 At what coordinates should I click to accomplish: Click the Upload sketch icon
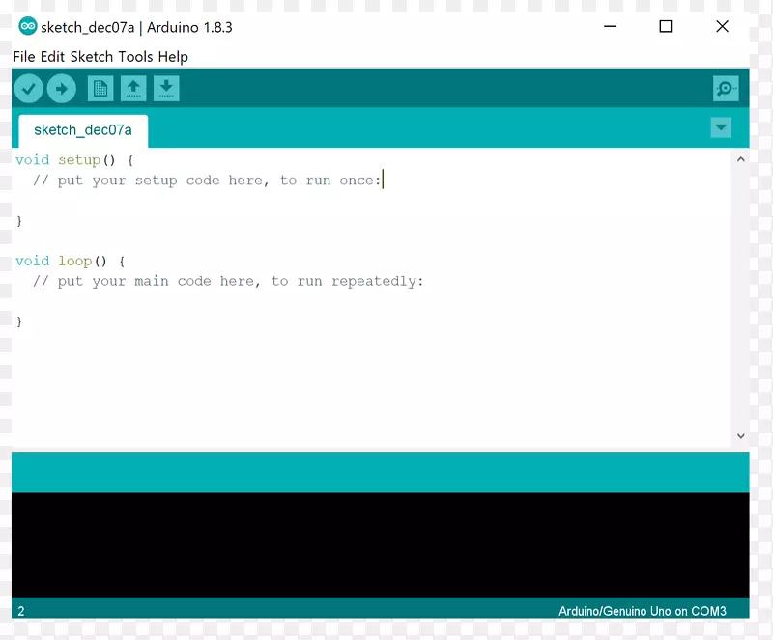coord(61,88)
